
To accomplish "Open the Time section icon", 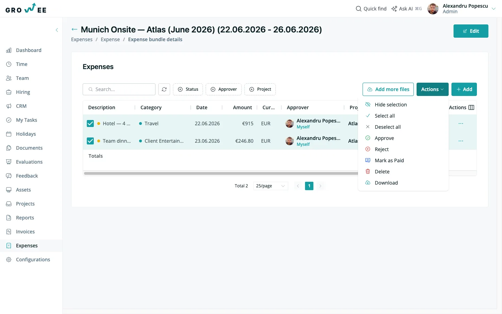I will pyautogui.click(x=9, y=64).
